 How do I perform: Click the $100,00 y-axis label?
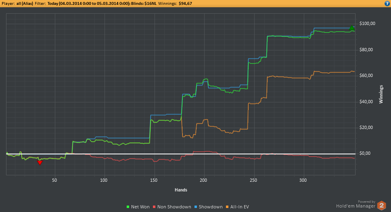pos(367,24)
